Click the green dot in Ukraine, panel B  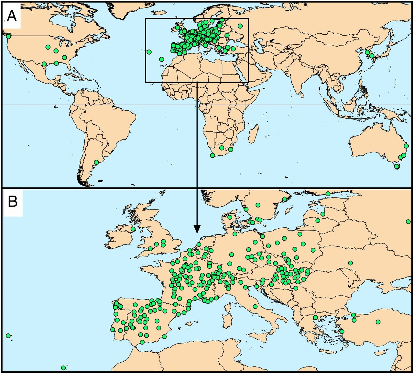350,263
